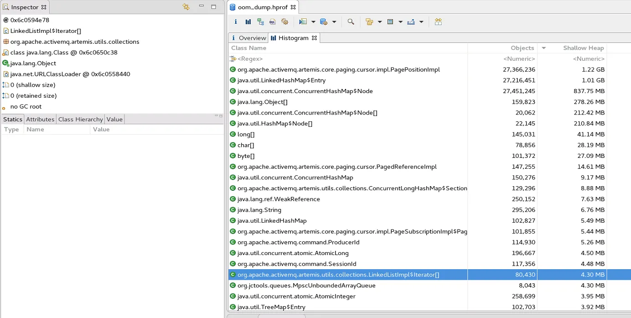Click the Regex class name filter field
Viewport: 631px width, 318px height.
(348, 59)
